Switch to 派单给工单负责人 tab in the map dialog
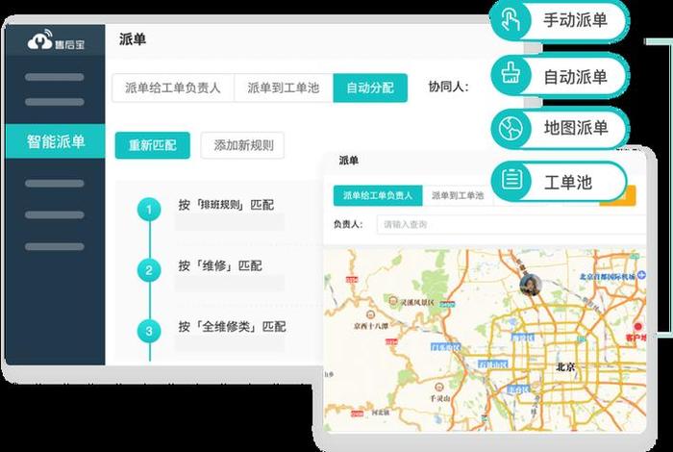The height and width of the screenshot is (452, 673). click(x=378, y=196)
